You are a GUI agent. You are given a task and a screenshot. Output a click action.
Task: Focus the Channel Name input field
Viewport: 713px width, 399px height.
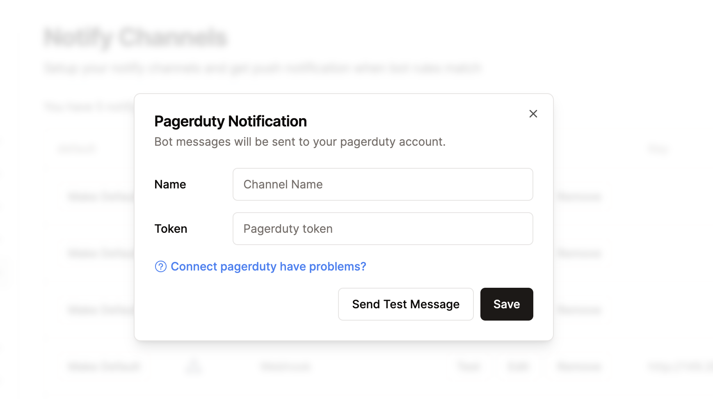tap(382, 184)
